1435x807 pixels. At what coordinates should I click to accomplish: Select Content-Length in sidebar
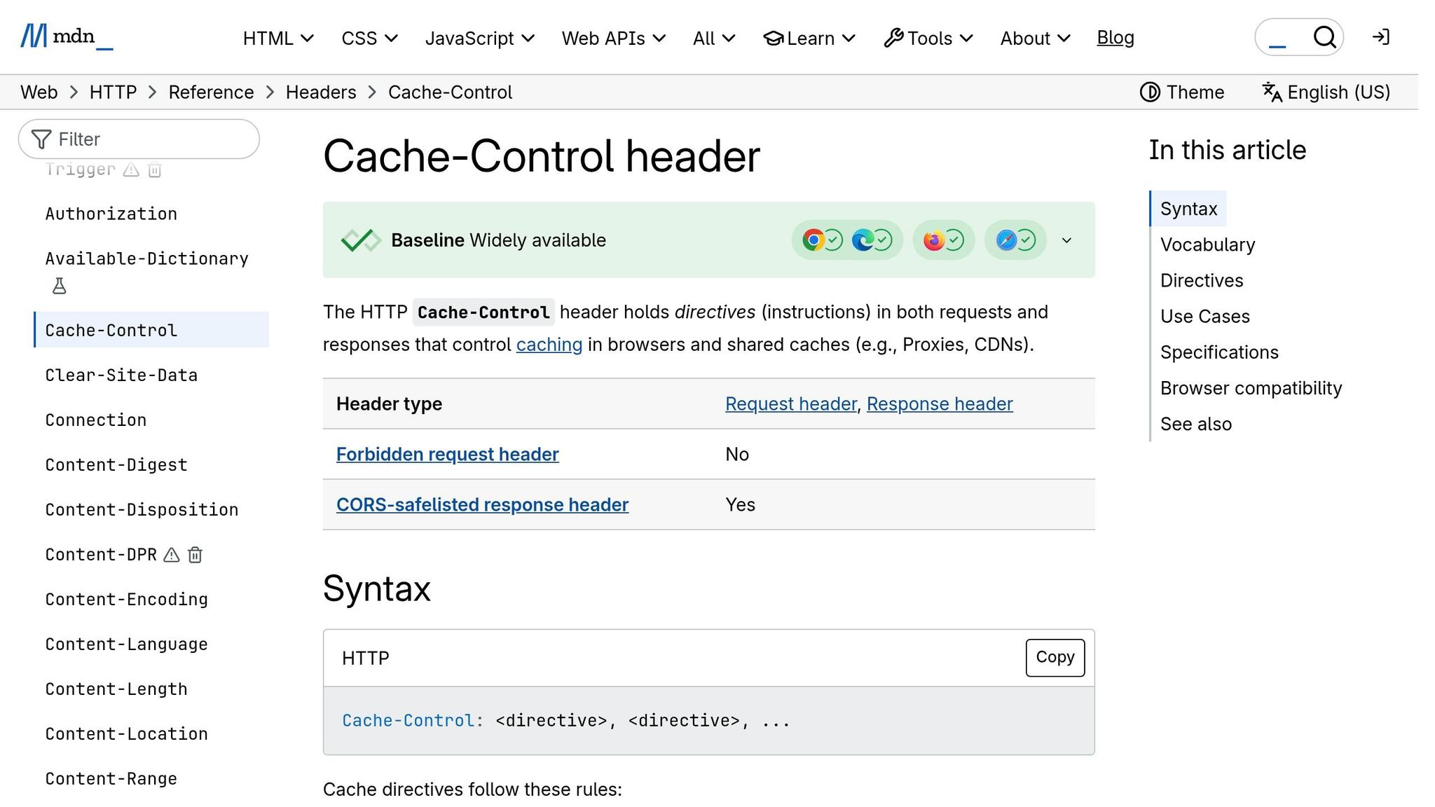(x=116, y=689)
